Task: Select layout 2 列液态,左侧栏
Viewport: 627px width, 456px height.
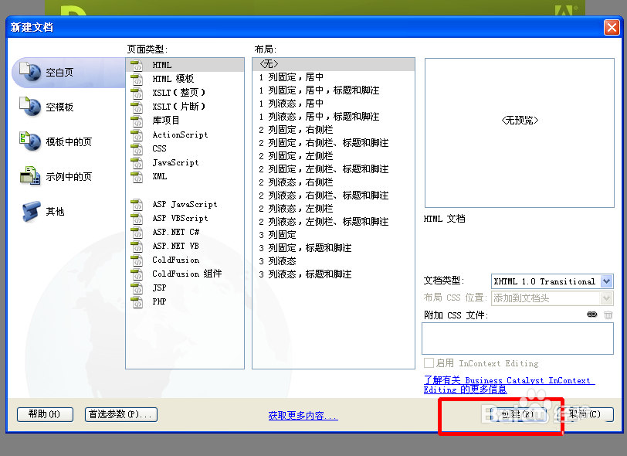Action: click(334, 209)
